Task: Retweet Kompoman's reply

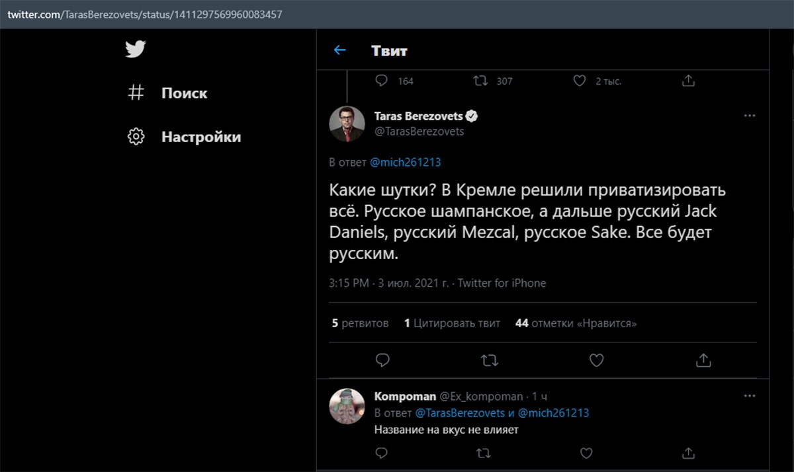Action: [x=484, y=453]
